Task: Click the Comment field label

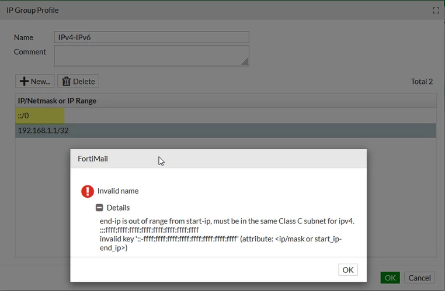Action: click(30, 52)
